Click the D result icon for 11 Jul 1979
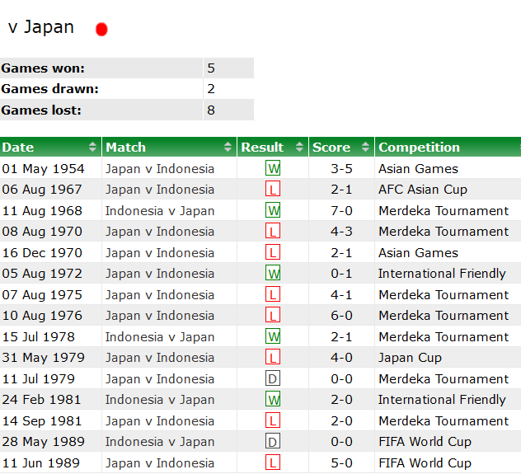 point(273,378)
